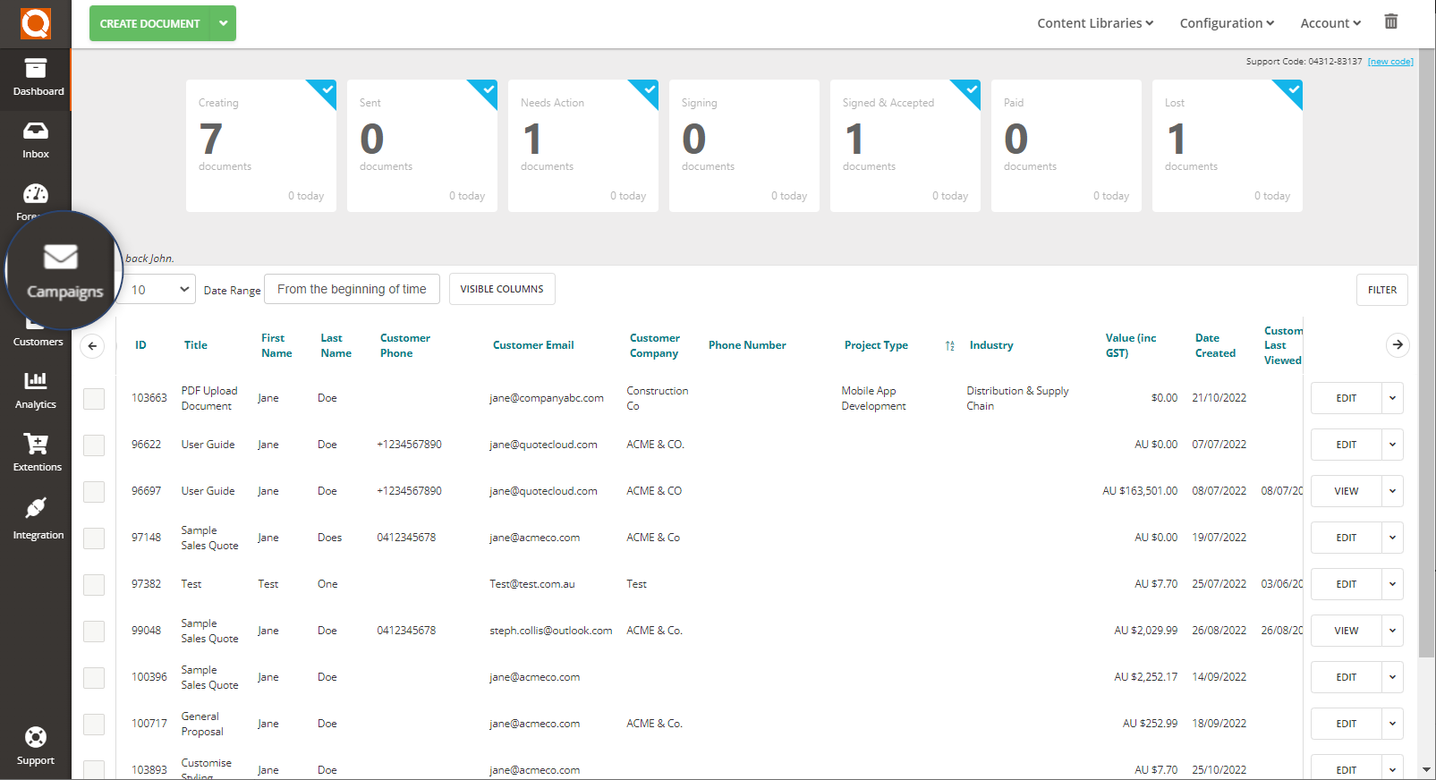Click the trash bin icon in header
This screenshot has width=1436, height=780.
[x=1390, y=21]
